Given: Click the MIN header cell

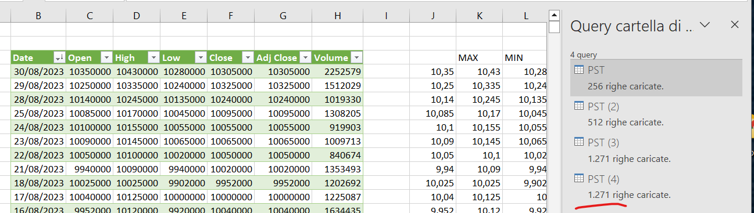Looking at the screenshot, I should click(526, 57).
